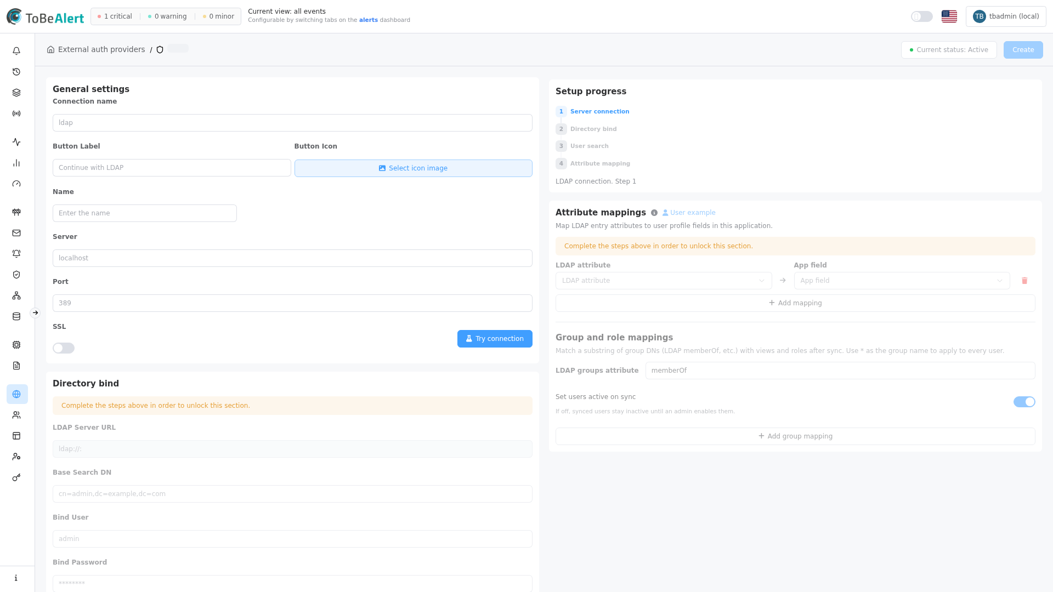Click the broadcast signal sidebar icon

[x=16, y=113]
